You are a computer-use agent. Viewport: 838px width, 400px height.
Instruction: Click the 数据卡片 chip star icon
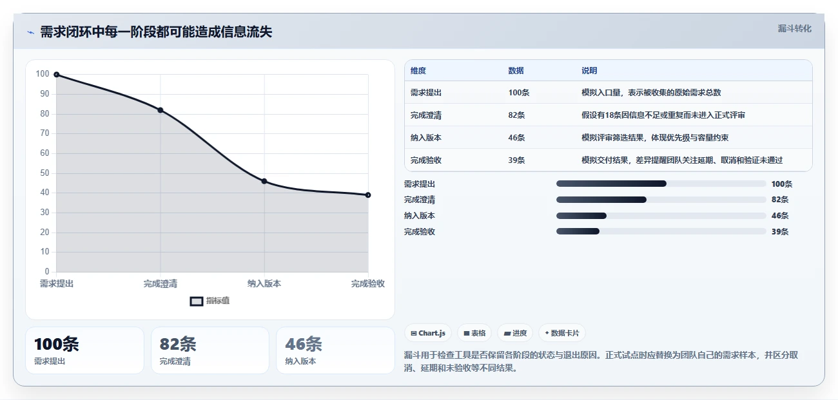point(547,333)
